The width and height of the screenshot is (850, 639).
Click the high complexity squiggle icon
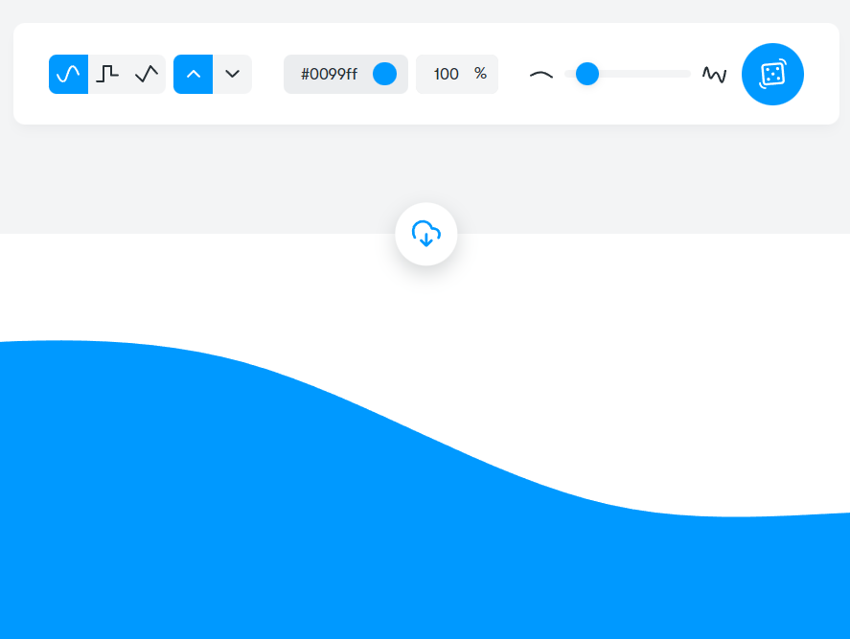(715, 75)
